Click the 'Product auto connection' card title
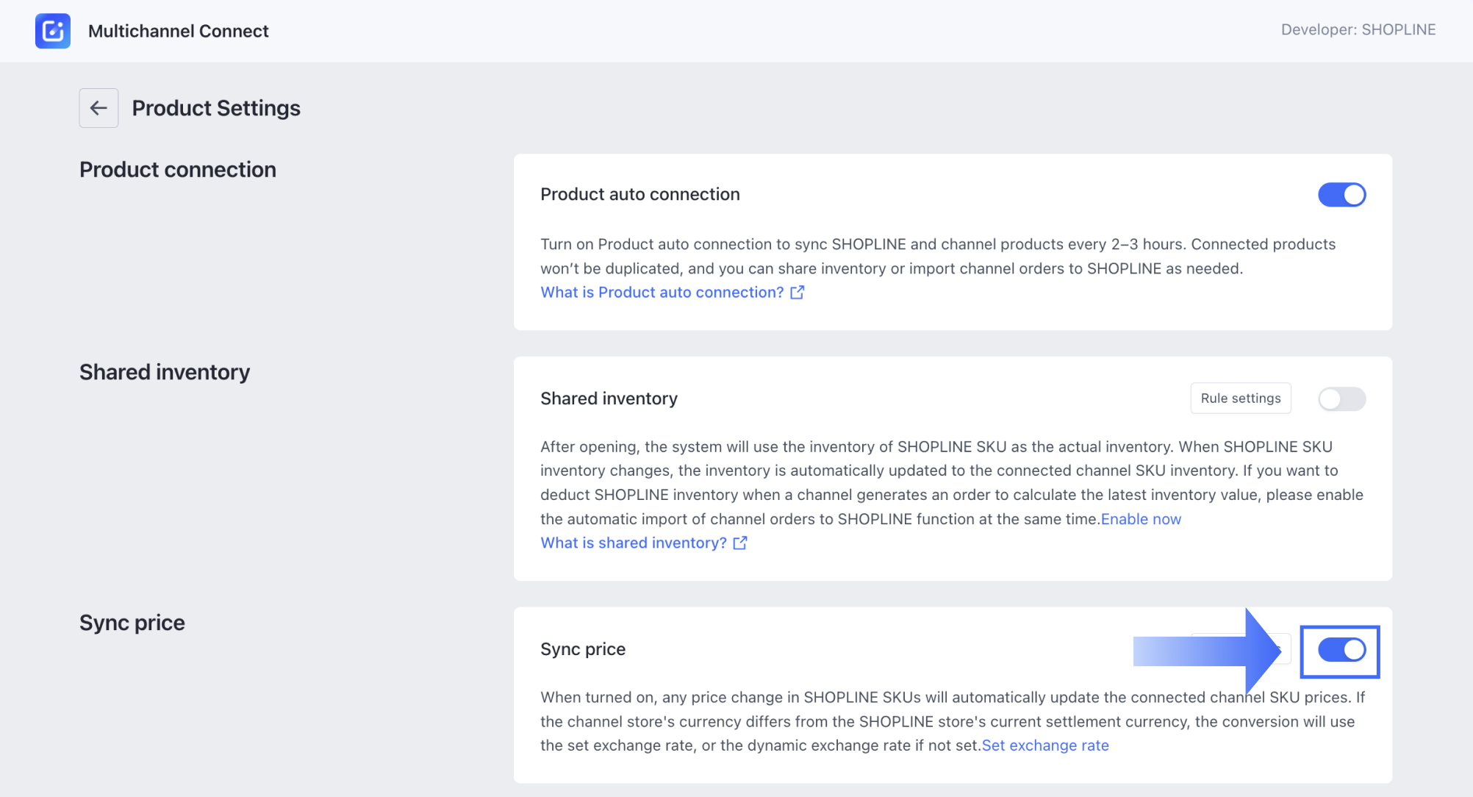 639,194
